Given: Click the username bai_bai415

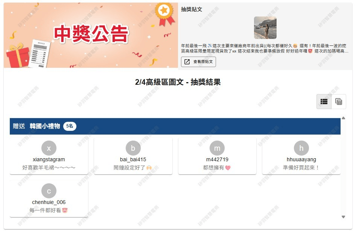Looking at the screenshot, I should click(x=133, y=160).
